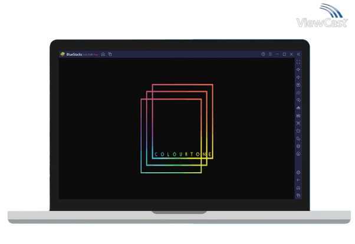The height and width of the screenshot is (244, 355).
Task: Click the Colourtone splash logo
Action: click(x=177, y=128)
